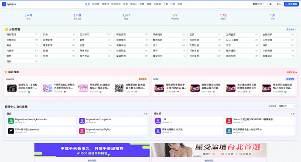This screenshot has height=162, width=301.
Task: Open first wuso.me card with dark thumbnail
Action: pos(23,88)
